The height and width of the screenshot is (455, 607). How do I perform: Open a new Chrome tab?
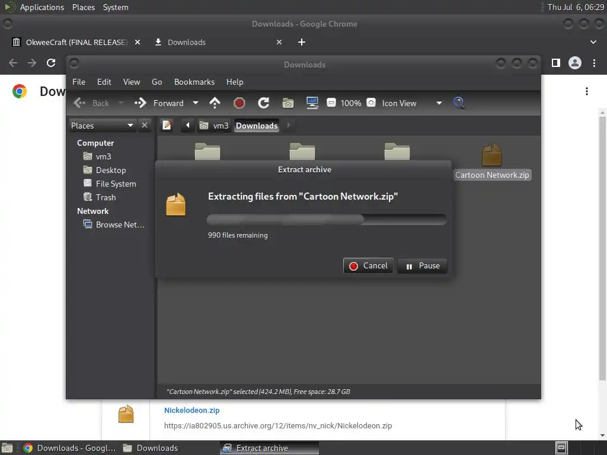(302, 42)
